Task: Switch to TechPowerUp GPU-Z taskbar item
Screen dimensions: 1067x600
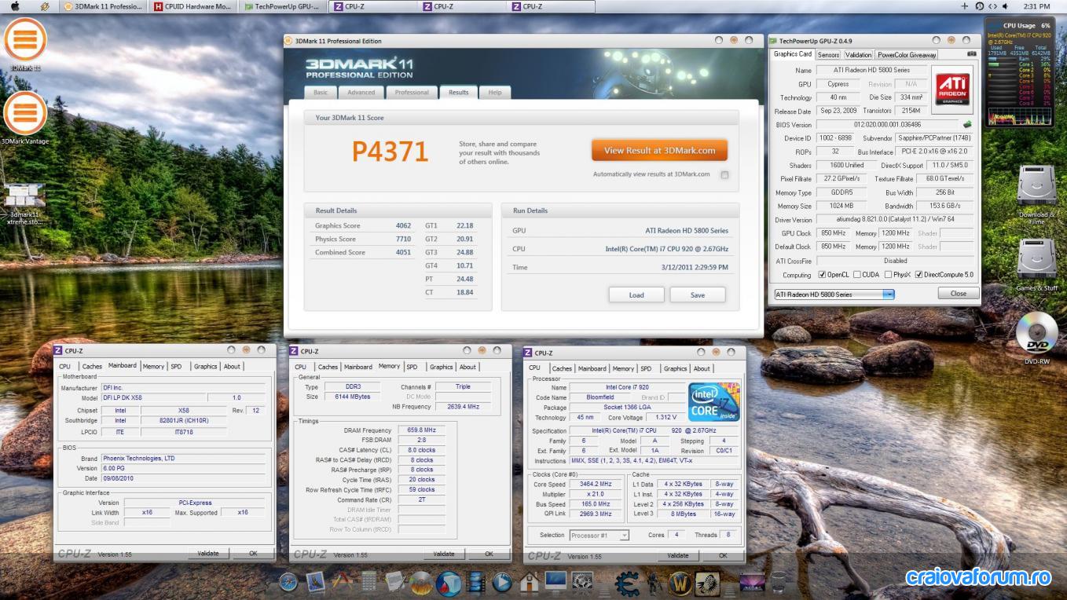Action: click(x=281, y=6)
